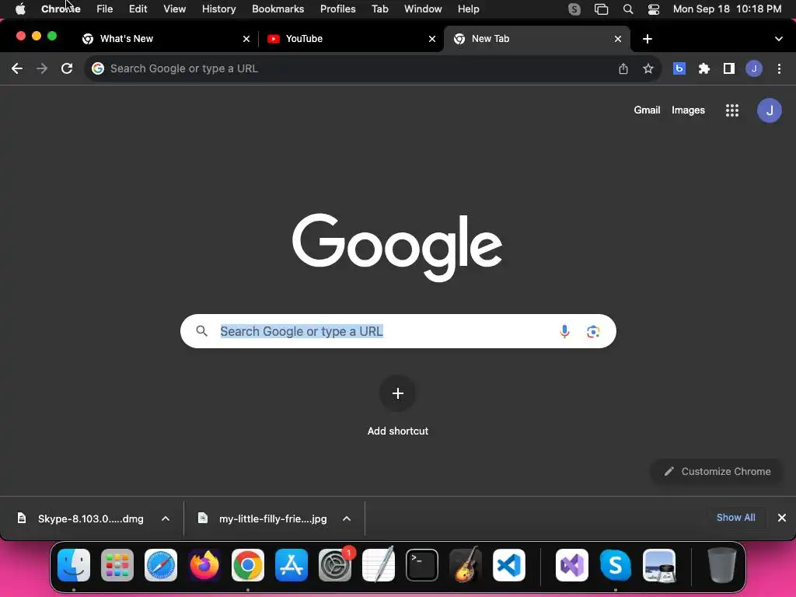The width and height of the screenshot is (796, 597).
Task: Switch to the YouTube tab
Action: click(x=351, y=39)
